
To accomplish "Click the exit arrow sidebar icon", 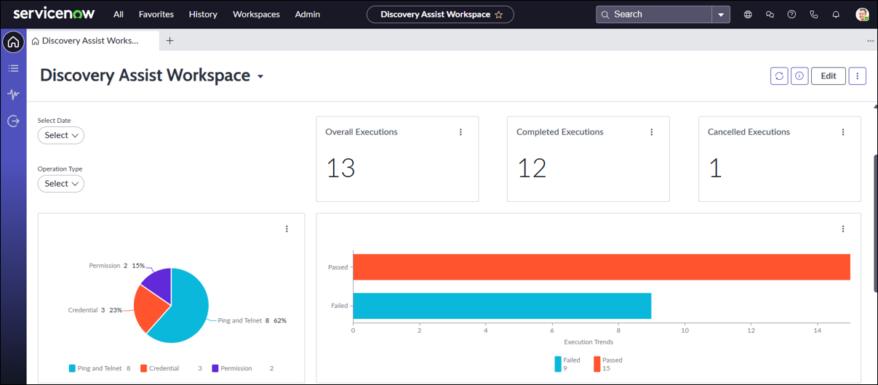I will pos(13,121).
